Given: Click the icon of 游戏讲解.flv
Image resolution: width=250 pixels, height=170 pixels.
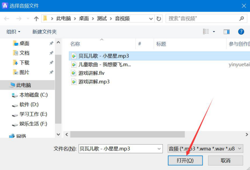Looking at the screenshot, I should coord(74,73).
